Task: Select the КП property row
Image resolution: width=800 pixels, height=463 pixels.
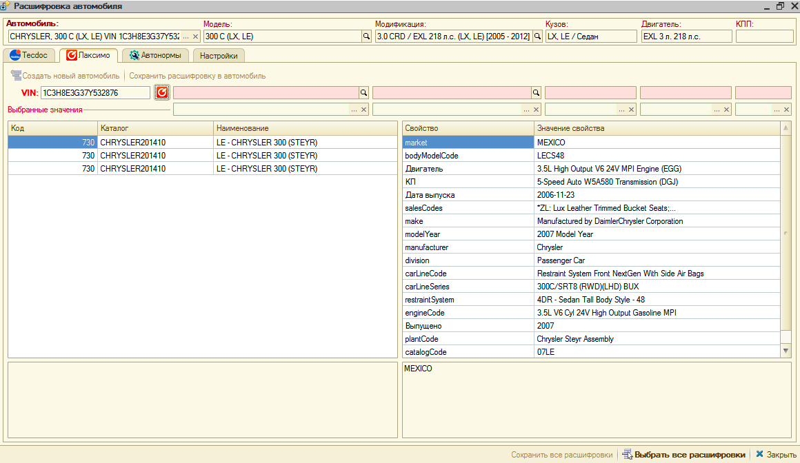Action: [x=591, y=182]
